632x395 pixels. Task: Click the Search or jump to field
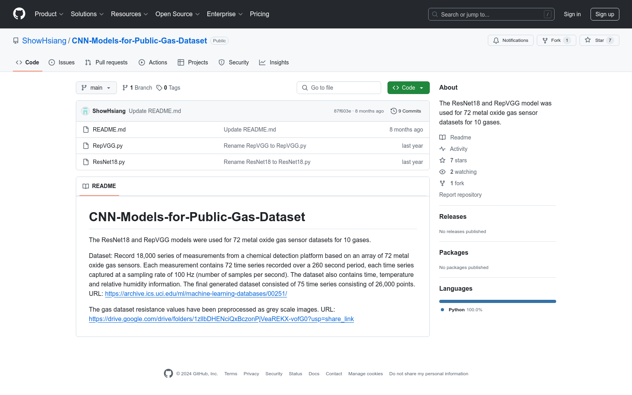click(491, 14)
